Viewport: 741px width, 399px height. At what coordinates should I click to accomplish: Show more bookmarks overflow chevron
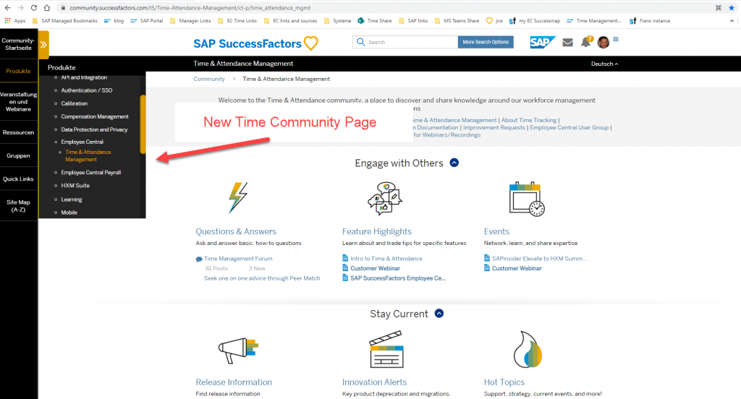click(732, 21)
